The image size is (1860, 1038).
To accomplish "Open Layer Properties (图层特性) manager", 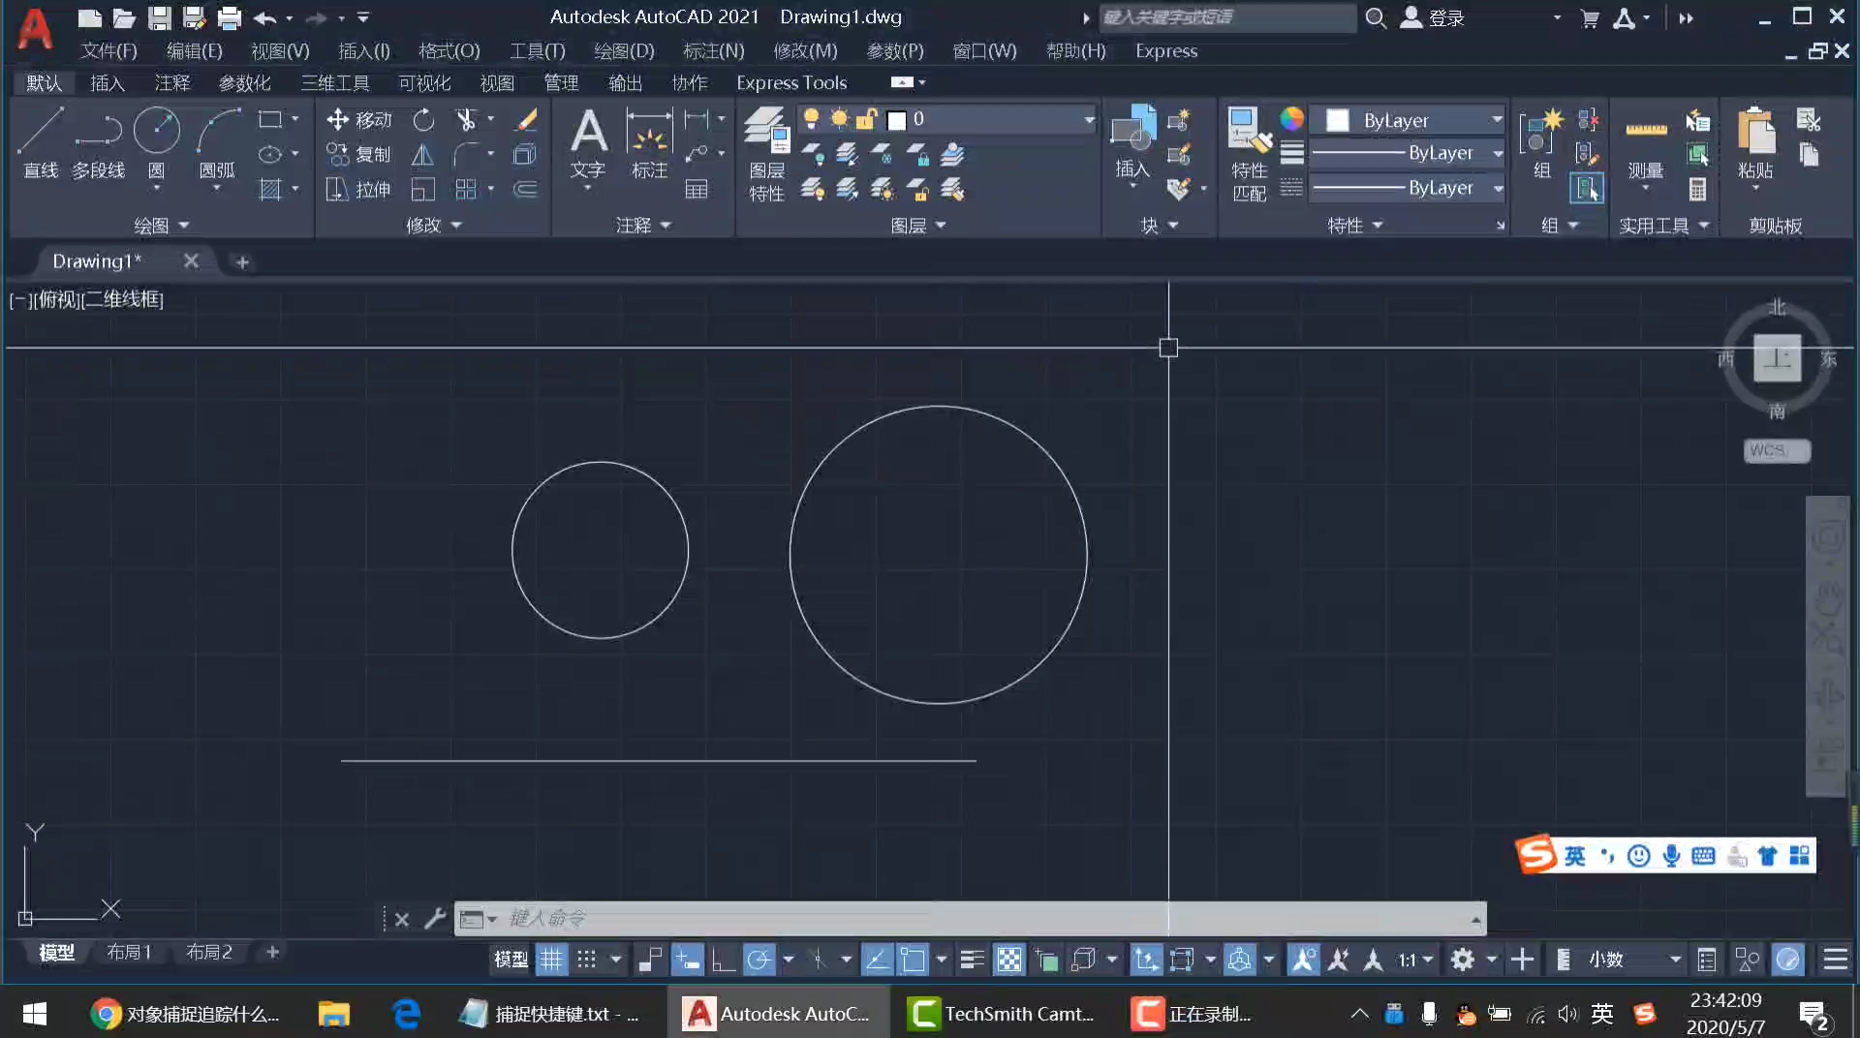I will (x=766, y=153).
